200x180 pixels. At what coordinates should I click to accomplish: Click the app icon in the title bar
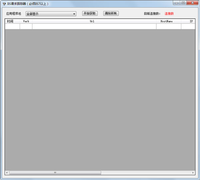pyautogui.click(x=4, y=4)
